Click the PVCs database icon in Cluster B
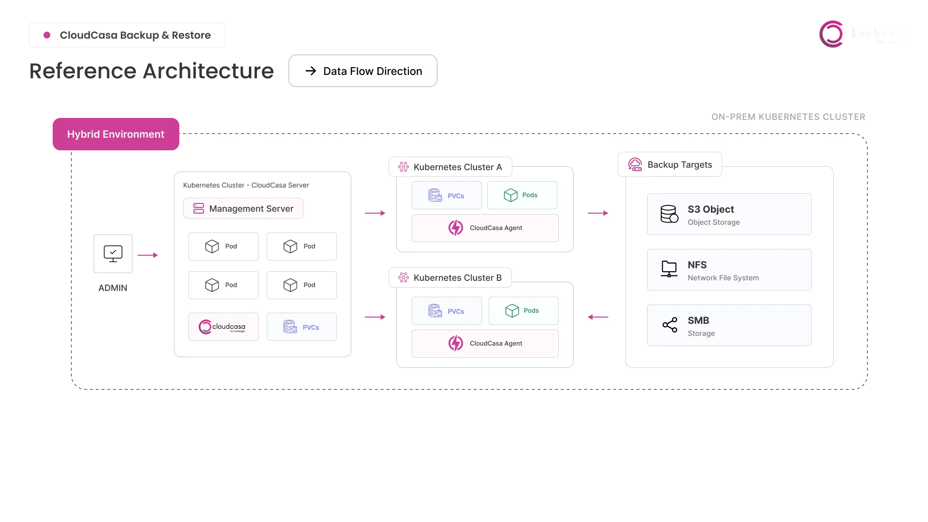This screenshot has width=928, height=522. 435,311
